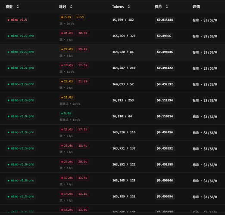Click the 流 · 11 t/s speed label
This screenshot has height=215, width=225.
[x=67, y=72]
